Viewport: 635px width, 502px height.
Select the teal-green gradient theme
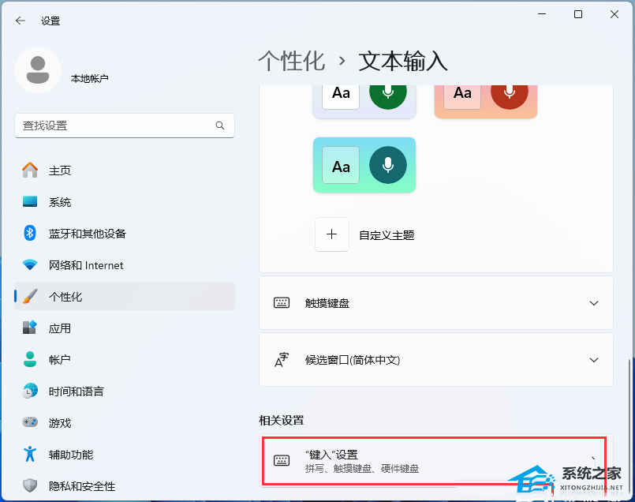click(364, 165)
